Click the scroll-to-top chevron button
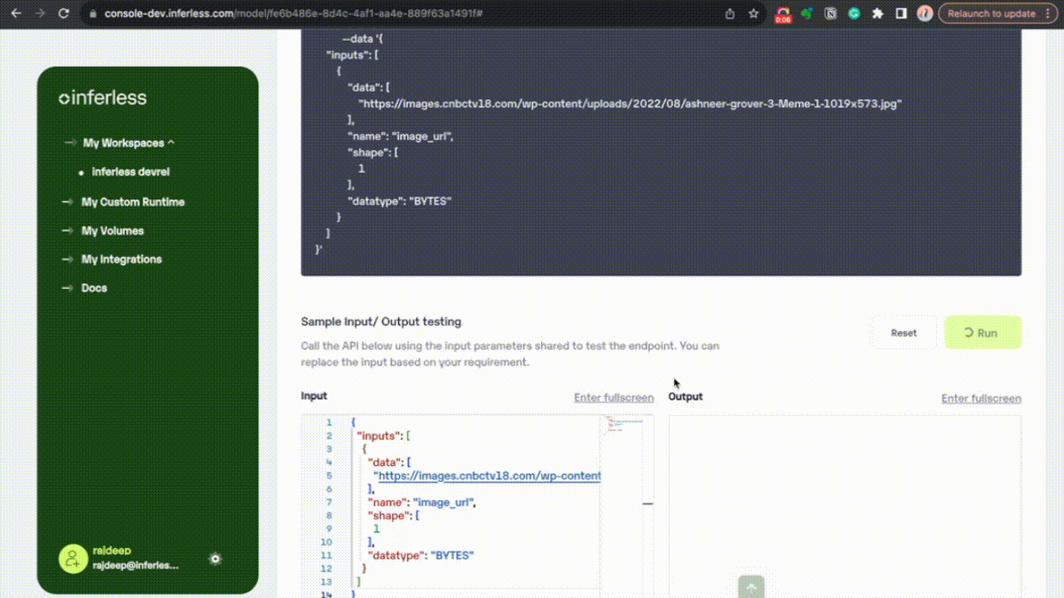Viewport: 1064px width, 598px height. tap(751, 587)
